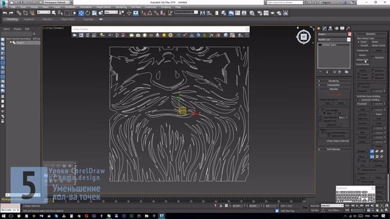Activate the Select and Rotate tool
Viewport: 390px width, 219px height.
tap(88, 13)
